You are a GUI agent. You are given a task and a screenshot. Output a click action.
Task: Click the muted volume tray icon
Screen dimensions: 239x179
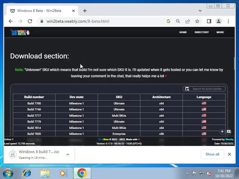pos(209,173)
